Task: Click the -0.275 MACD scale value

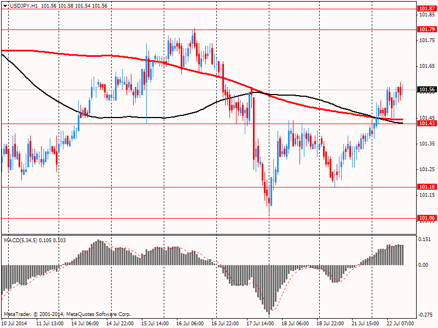Action: tap(425, 315)
